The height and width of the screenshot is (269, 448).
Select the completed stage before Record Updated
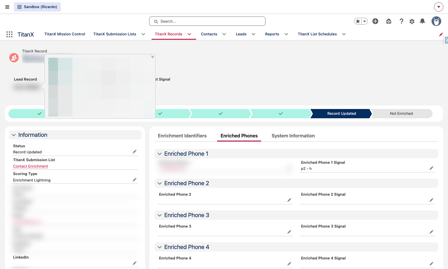(281, 114)
